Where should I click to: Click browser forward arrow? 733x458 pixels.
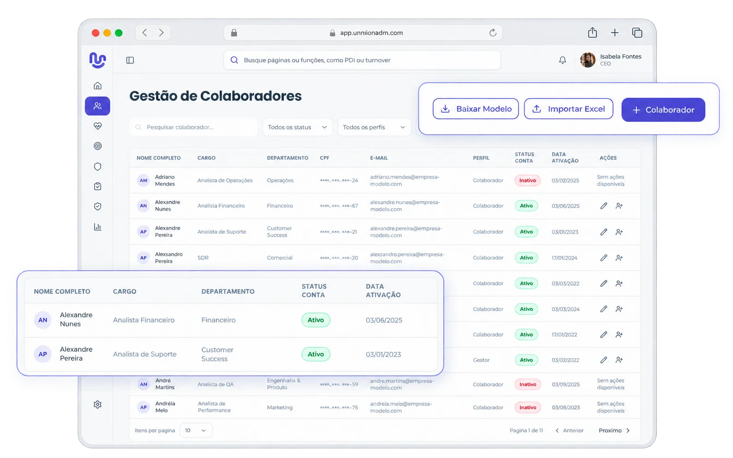pyautogui.click(x=161, y=32)
